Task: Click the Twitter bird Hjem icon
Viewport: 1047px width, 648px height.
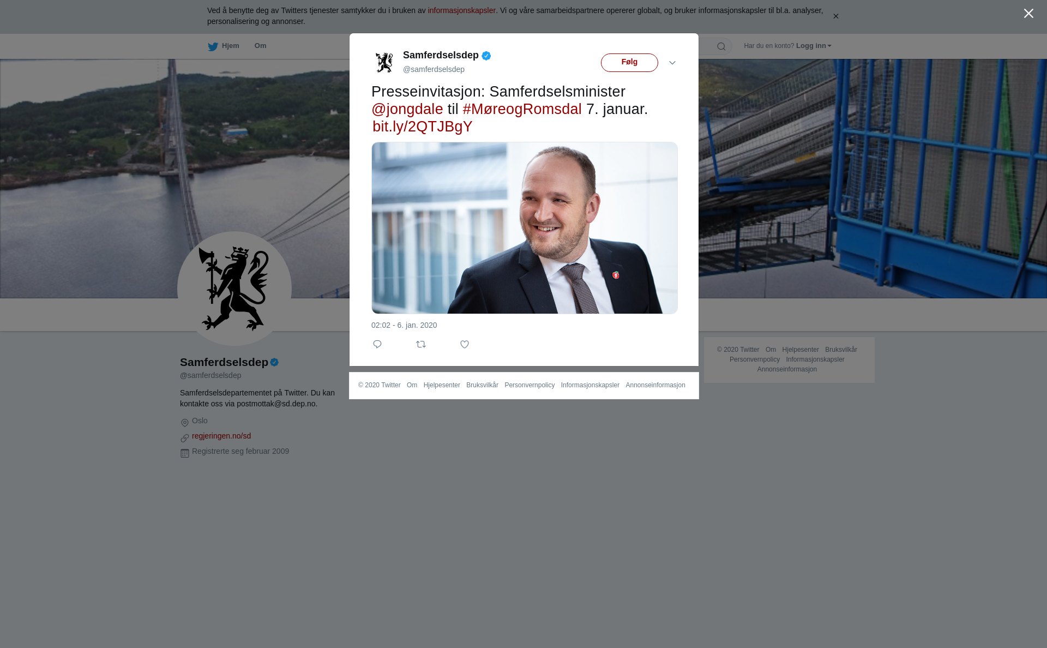Action: (213, 46)
